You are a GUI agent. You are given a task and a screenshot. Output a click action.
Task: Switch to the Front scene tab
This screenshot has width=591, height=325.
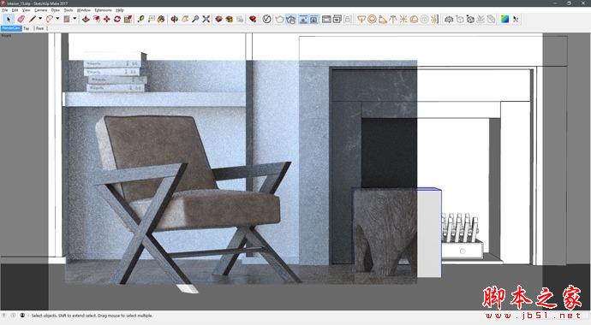[40, 28]
